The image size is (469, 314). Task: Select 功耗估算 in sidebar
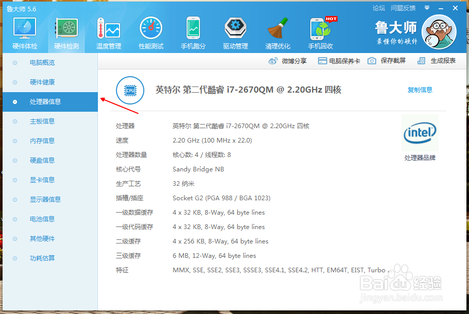tap(51, 258)
